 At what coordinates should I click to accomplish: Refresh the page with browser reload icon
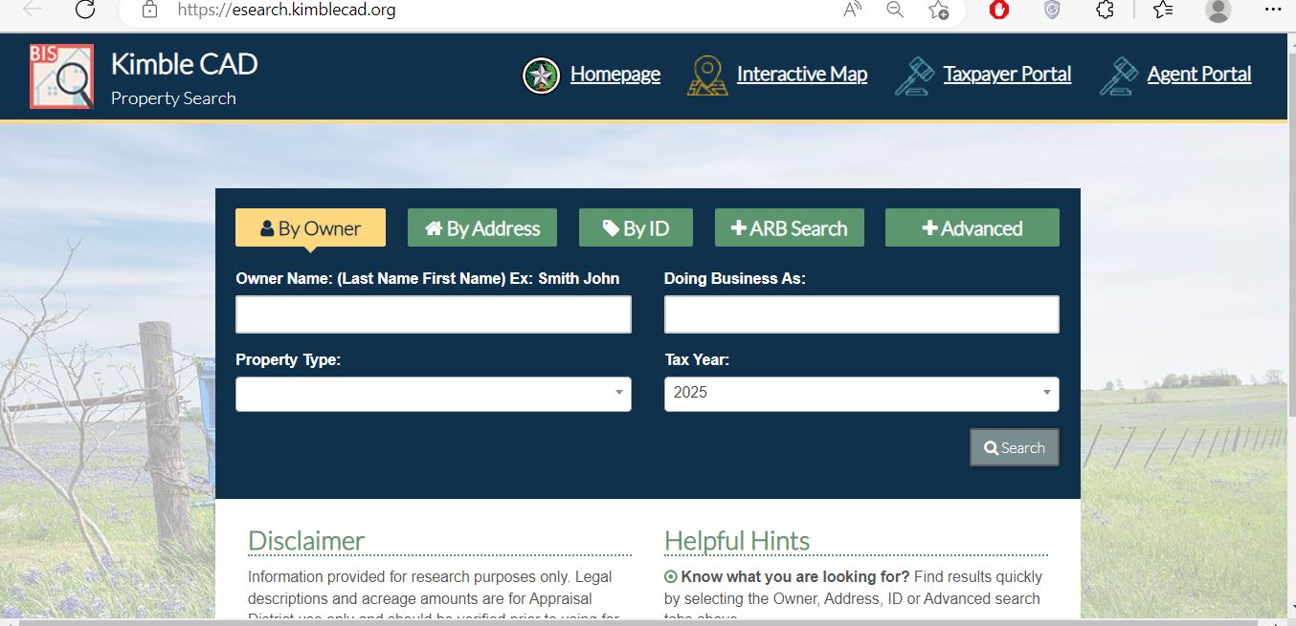(x=85, y=10)
